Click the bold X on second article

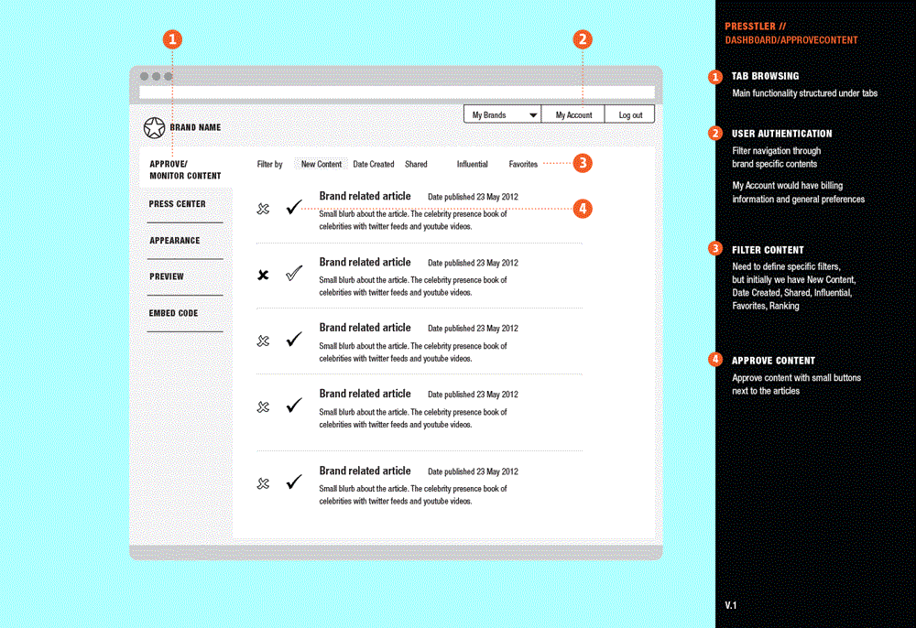coord(264,275)
